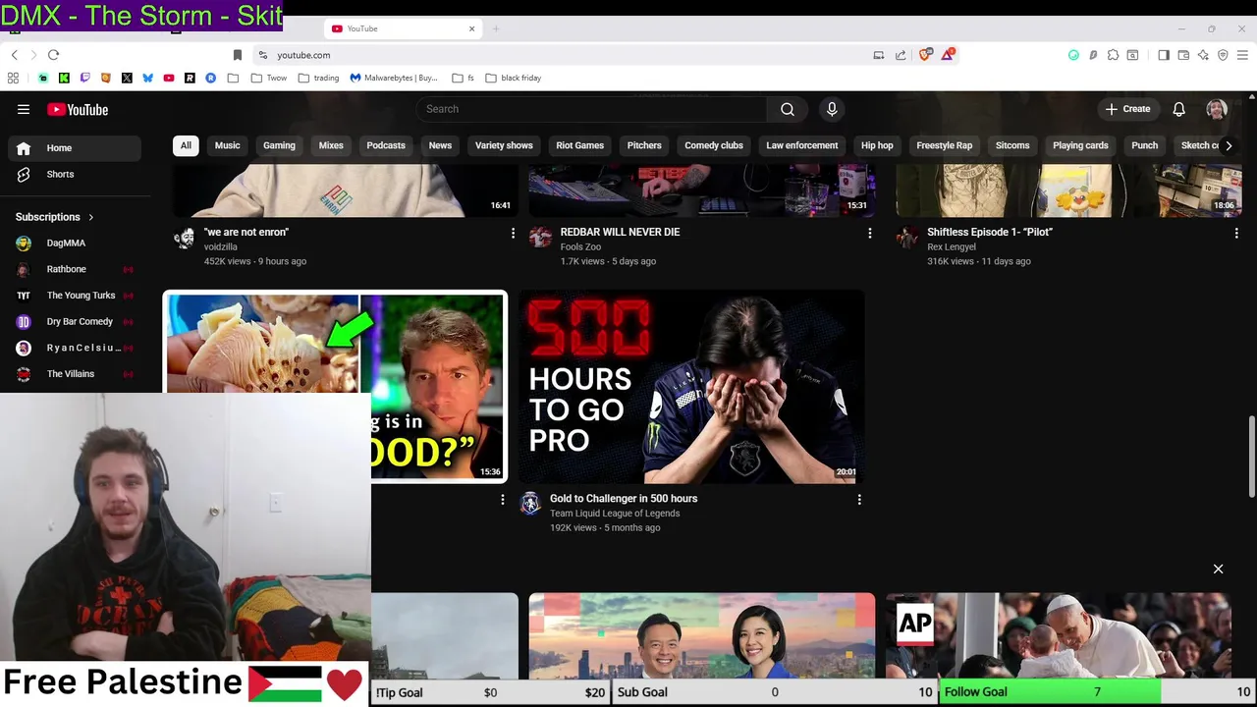The width and height of the screenshot is (1257, 707).
Task: Reload the page in browser
Action: pyautogui.click(x=54, y=55)
